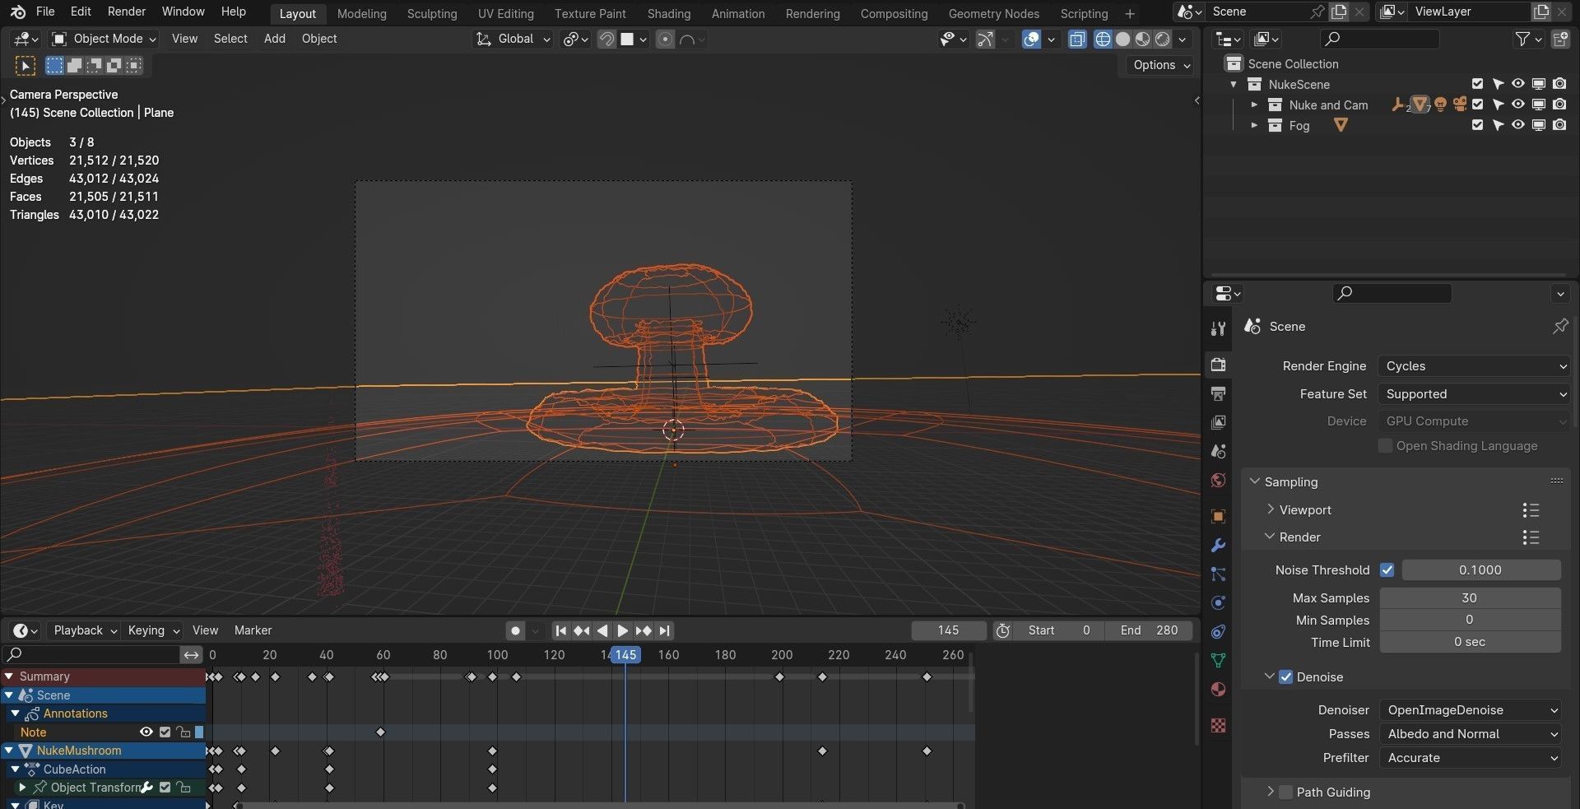Open the Prefilter dropdown
The width and height of the screenshot is (1580, 809).
[1470, 758]
